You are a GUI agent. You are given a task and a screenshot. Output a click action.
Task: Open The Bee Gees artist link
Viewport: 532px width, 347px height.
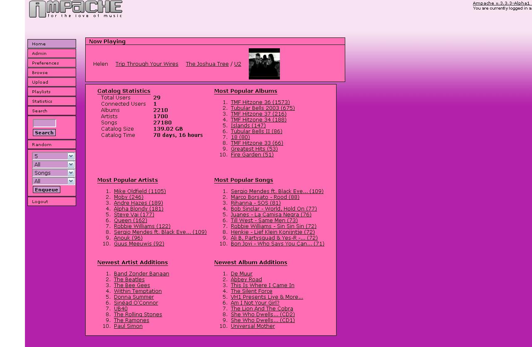(x=132, y=285)
